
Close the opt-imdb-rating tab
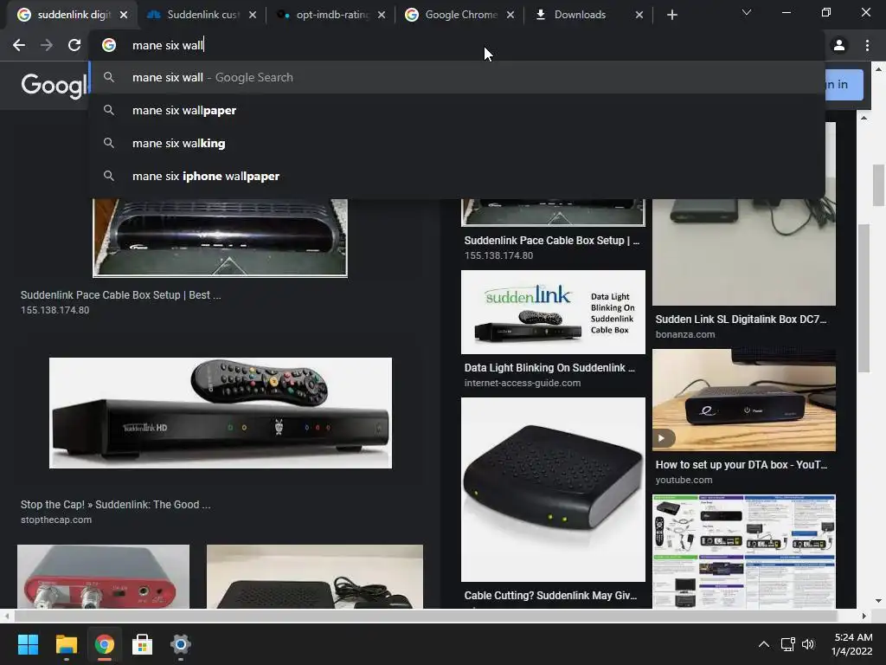coord(382,16)
